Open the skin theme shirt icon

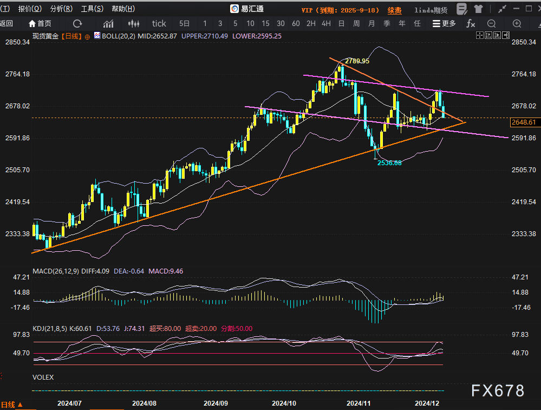478,9
